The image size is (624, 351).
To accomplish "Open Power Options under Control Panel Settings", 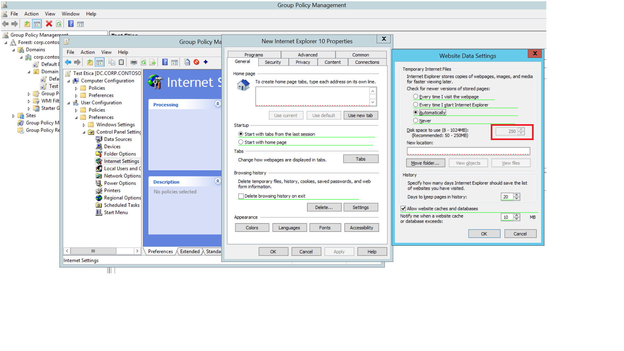I will pyautogui.click(x=121, y=183).
